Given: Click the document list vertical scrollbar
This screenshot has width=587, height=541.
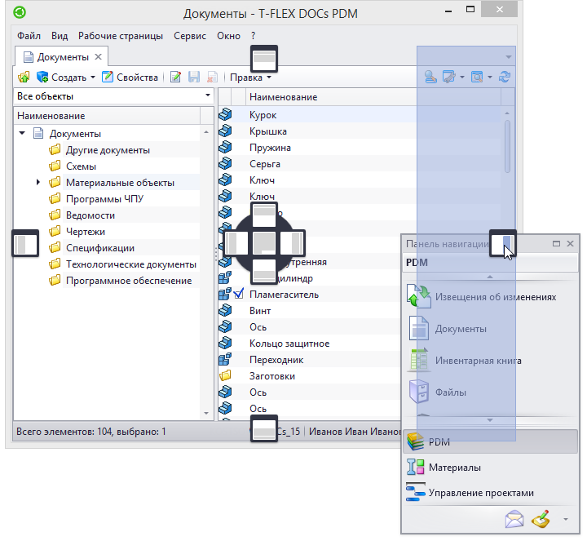Looking at the screenshot, I should 507,147.
